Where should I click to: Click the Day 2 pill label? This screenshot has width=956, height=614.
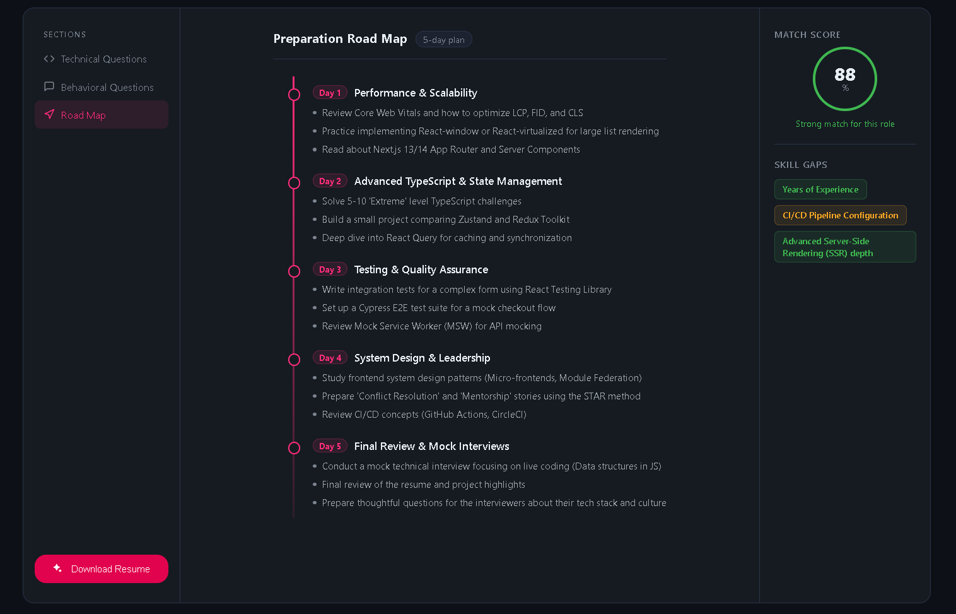[x=330, y=181]
